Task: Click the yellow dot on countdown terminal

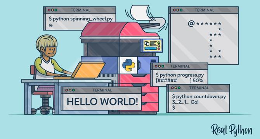Action: 176,88
